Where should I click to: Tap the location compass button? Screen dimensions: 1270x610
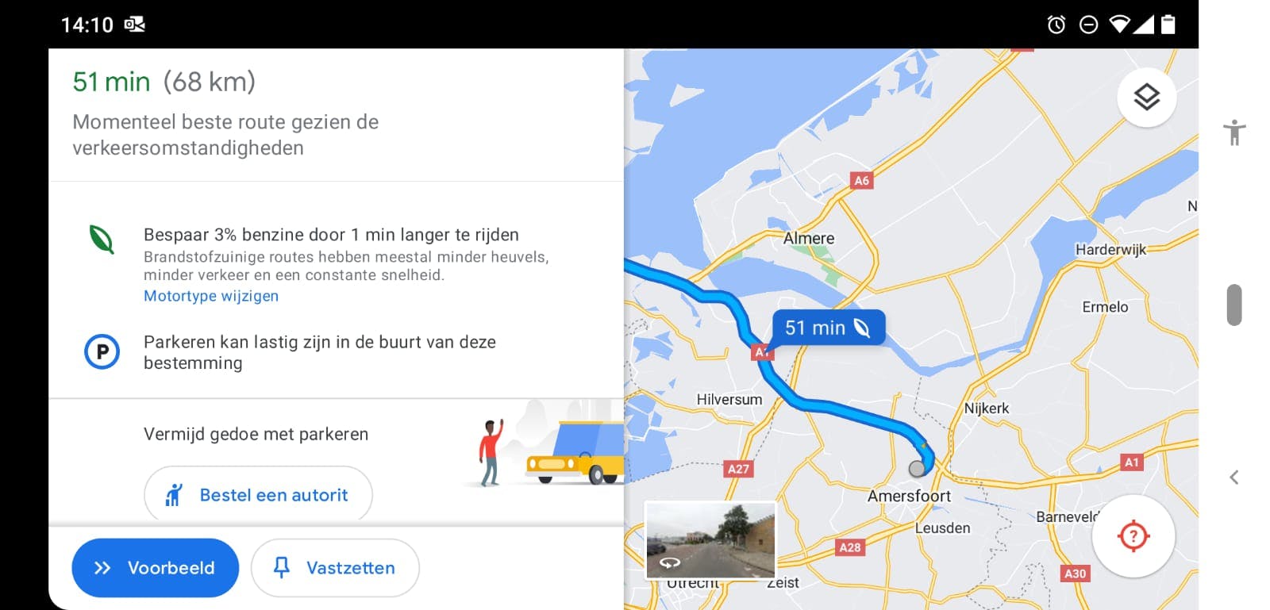tap(1133, 536)
